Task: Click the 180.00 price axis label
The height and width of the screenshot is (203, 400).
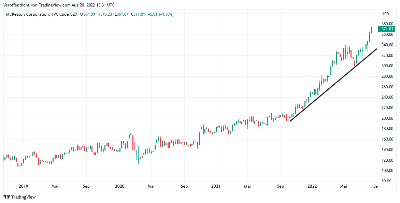Action: click(387, 129)
